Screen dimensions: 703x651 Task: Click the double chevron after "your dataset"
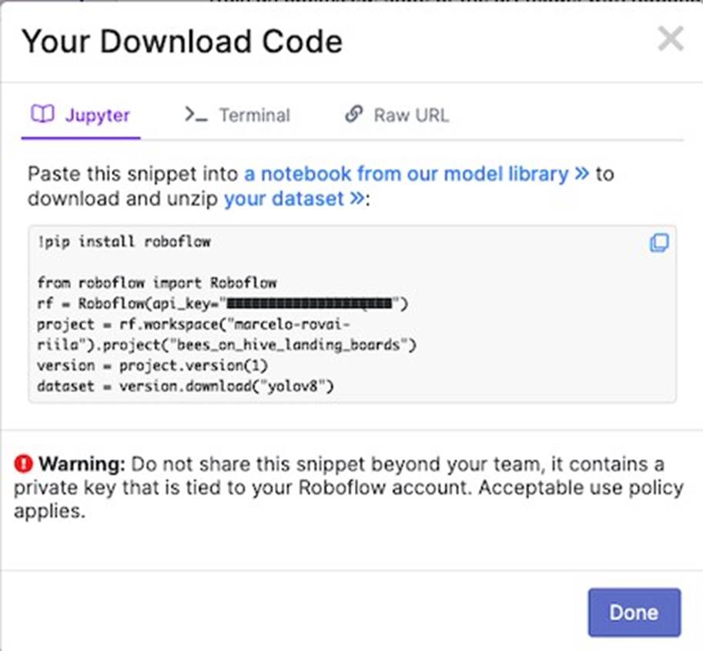click(x=356, y=199)
